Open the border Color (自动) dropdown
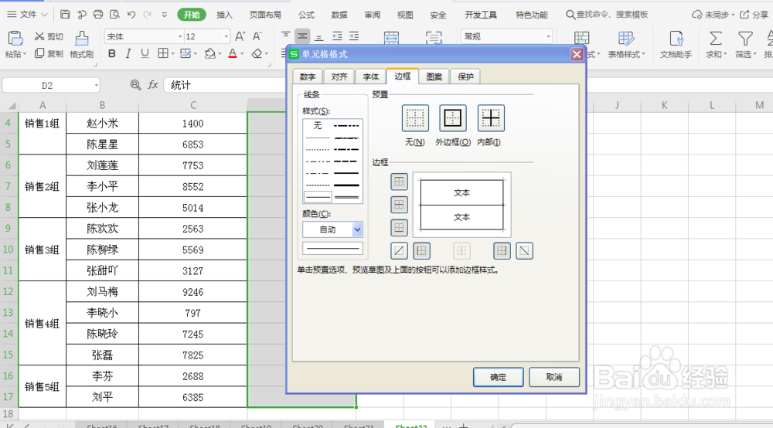The image size is (773, 428). coord(357,229)
